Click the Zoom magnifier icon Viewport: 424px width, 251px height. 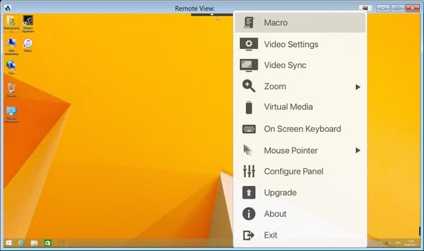pyautogui.click(x=249, y=86)
